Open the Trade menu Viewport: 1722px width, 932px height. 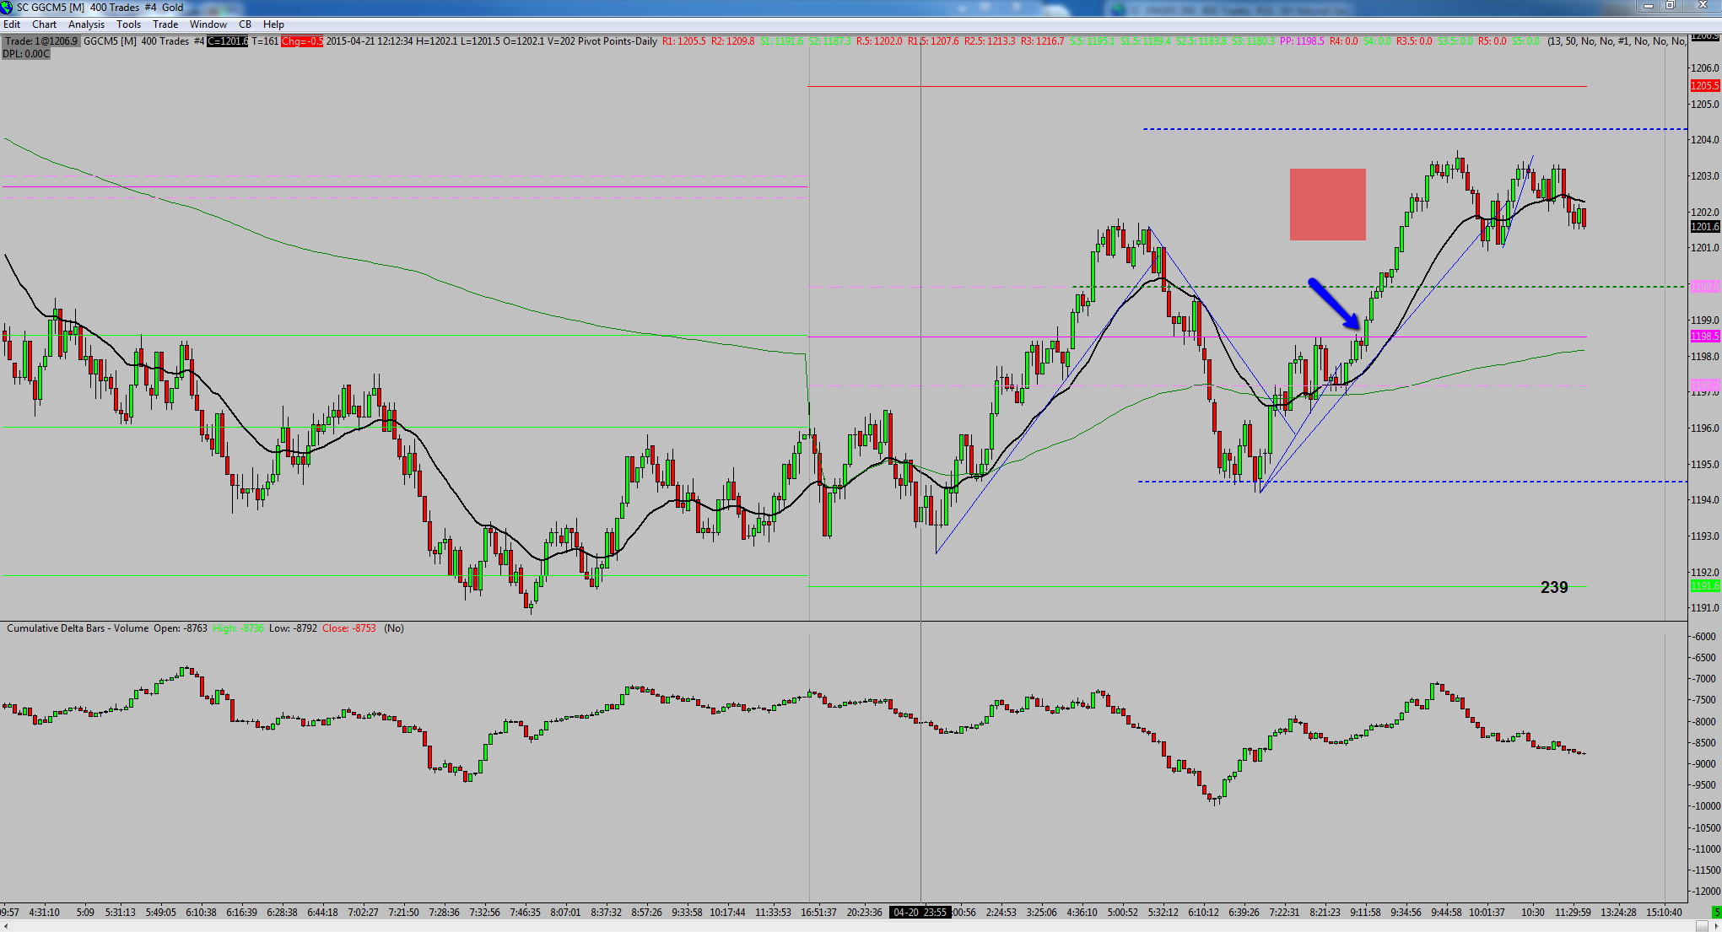tap(165, 24)
